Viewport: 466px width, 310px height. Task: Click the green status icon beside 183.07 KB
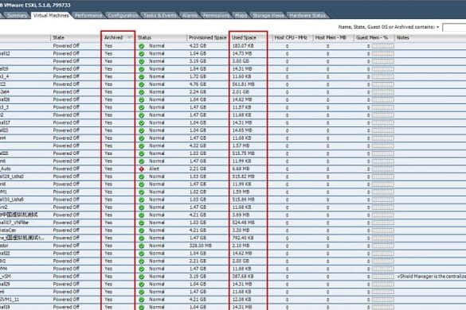point(142,46)
